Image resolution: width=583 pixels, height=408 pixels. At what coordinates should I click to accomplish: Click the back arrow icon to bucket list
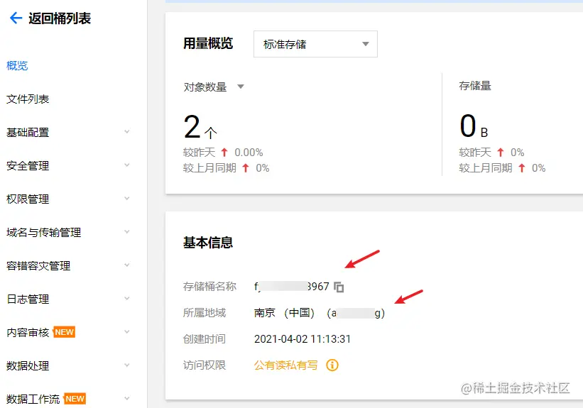pyautogui.click(x=16, y=18)
